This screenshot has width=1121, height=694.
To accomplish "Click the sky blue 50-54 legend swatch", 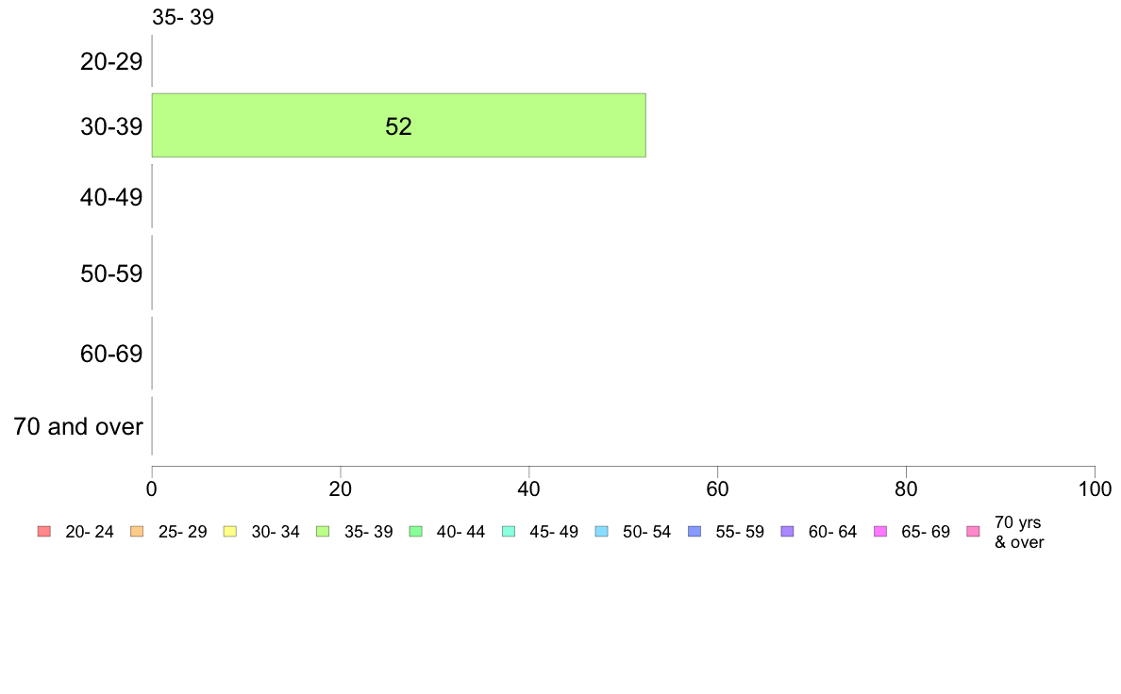I will point(601,531).
